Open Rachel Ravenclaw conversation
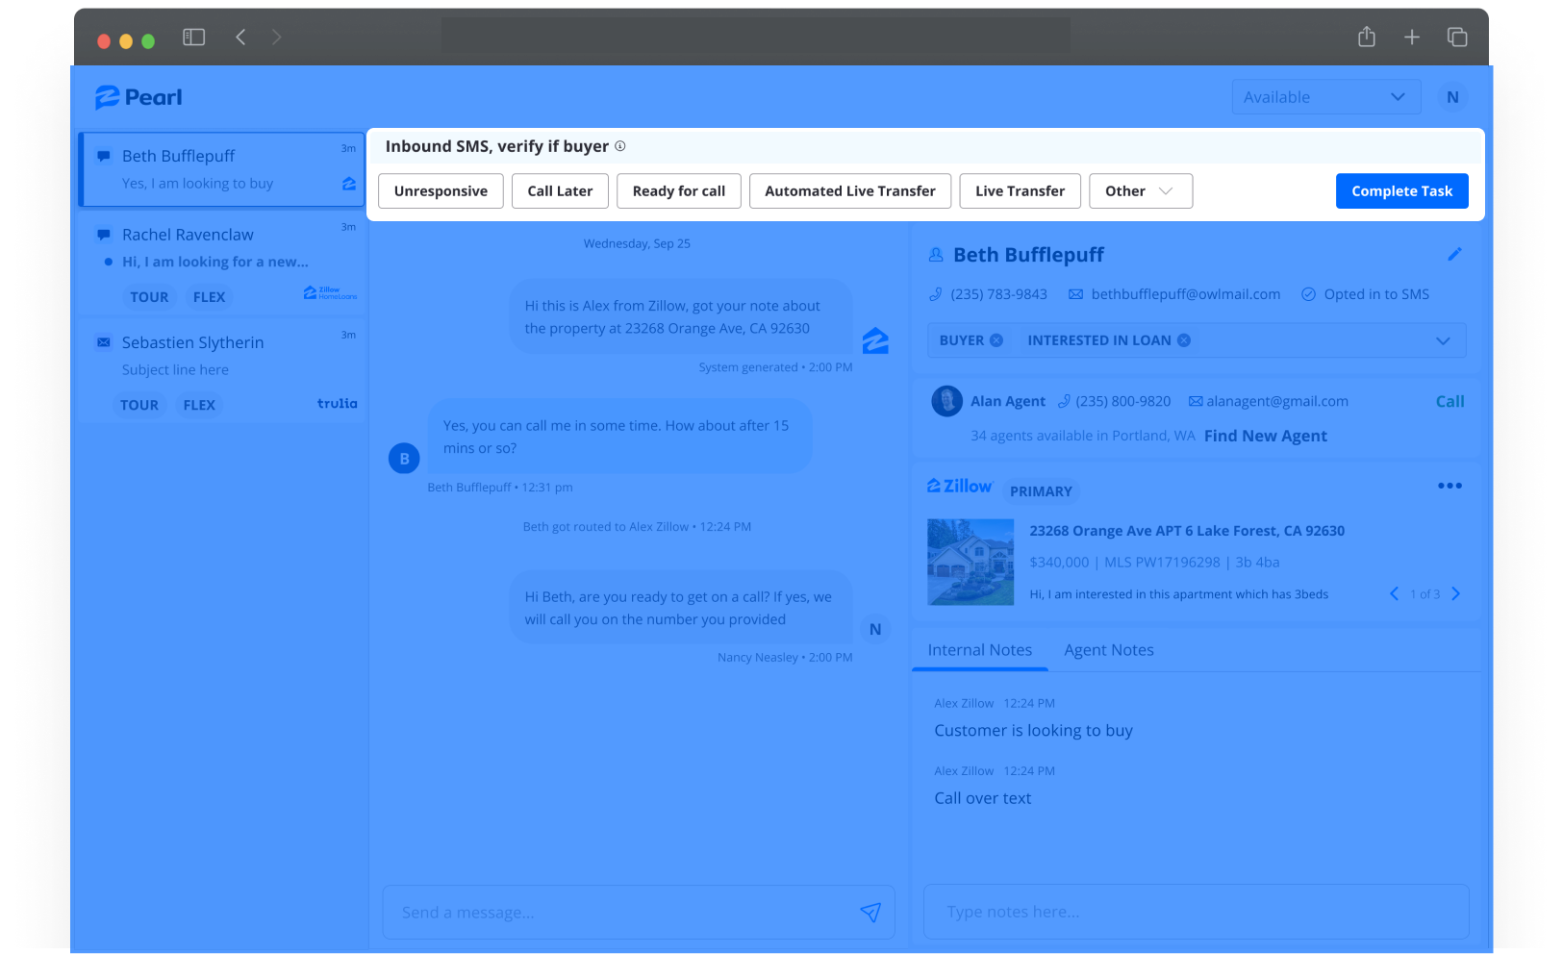Image resolution: width=1563 pixels, height=954 pixels. pyautogui.click(x=222, y=263)
